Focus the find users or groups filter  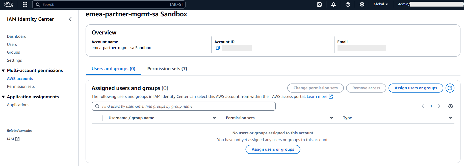(x=184, y=106)
